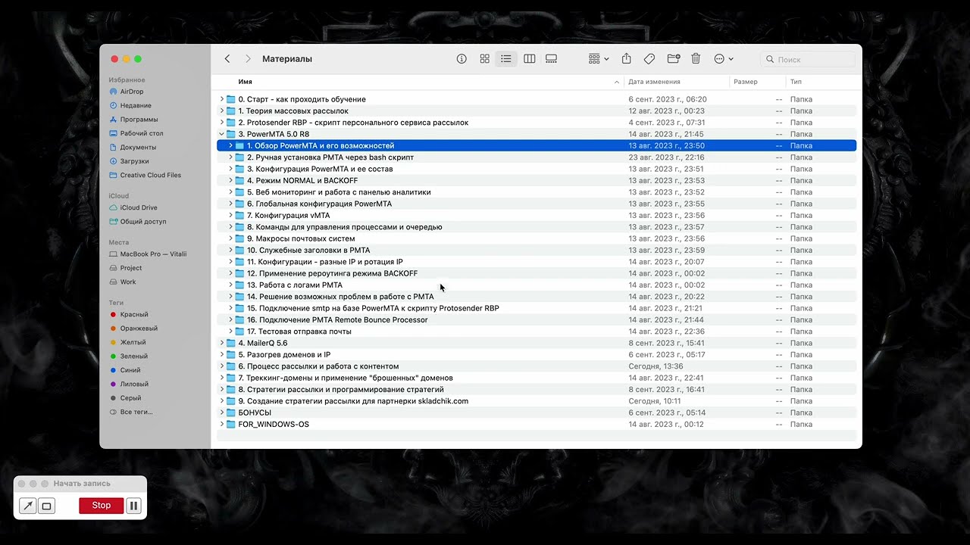Filter by the Лиловый tag
The height and width of the screenshot is (545, 970).
pyautogui.click(x=134, y=384)
